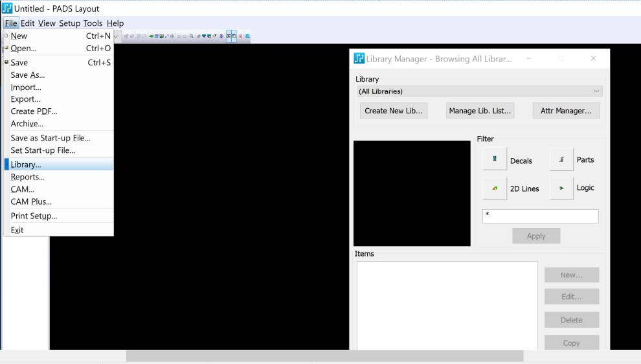
Task: Choose Open... from the File menu
Action: tap(58, 49)
